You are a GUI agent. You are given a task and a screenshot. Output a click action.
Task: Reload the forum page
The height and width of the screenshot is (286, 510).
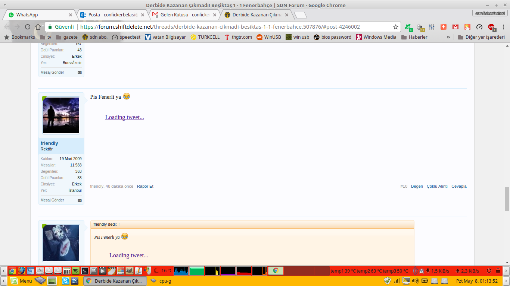coord(28,27)
